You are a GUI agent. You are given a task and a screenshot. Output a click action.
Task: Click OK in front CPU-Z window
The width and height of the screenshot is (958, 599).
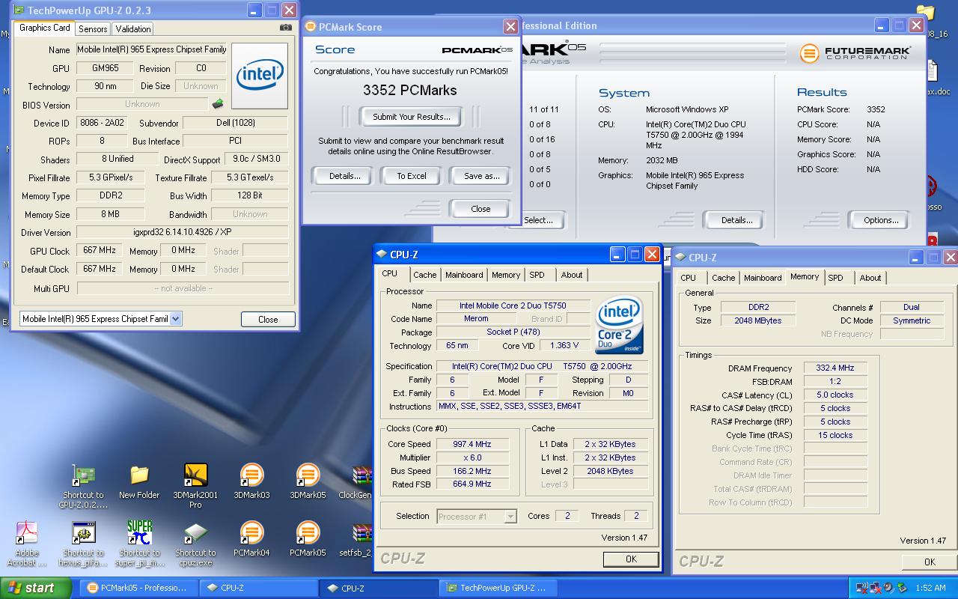[x=631, y=559]
